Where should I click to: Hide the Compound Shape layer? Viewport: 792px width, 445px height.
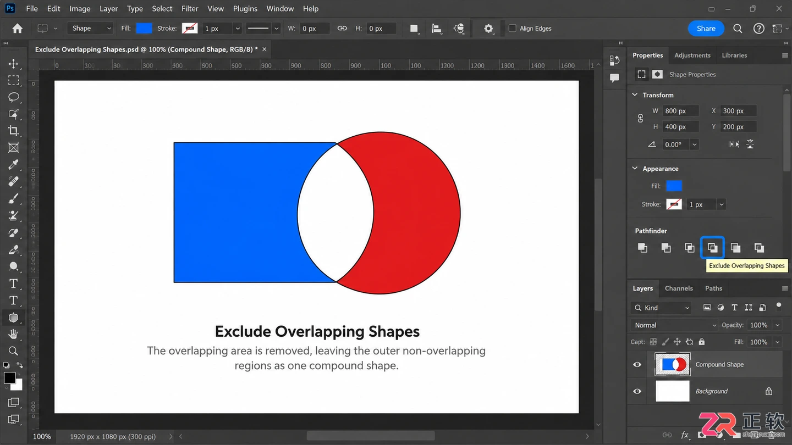(x=637, y=364)
